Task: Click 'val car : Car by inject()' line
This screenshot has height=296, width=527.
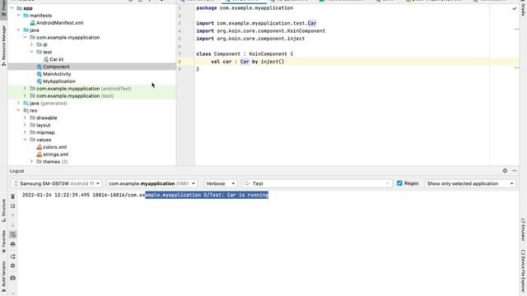Action: (247, 62)
